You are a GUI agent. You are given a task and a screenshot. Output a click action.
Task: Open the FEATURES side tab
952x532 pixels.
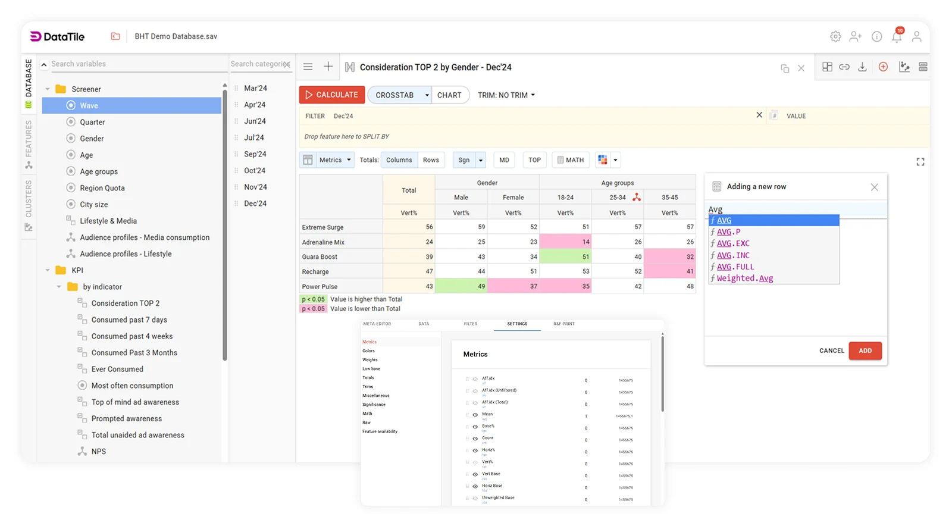[29, 143]
